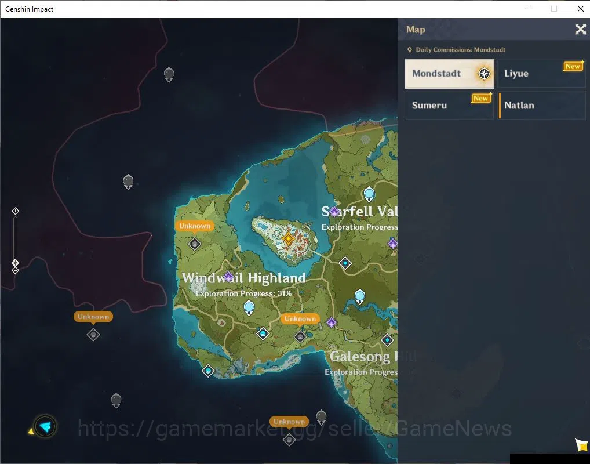
Task: Select blue diamond marker on the southwest coast
Action: click(208, 371)
